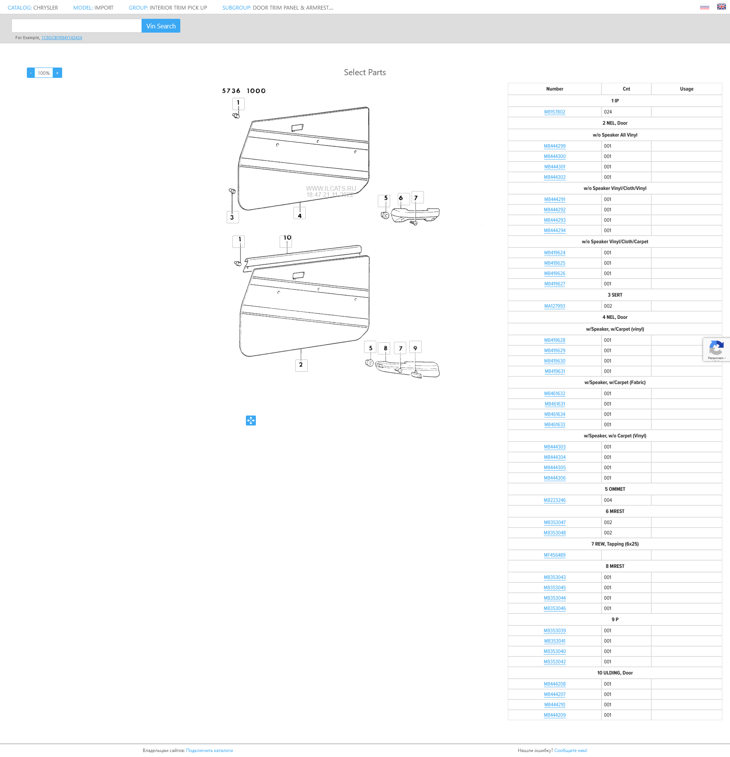
Task: Zoom in diagram with the plus button
Action: click(x=58, y=73)
